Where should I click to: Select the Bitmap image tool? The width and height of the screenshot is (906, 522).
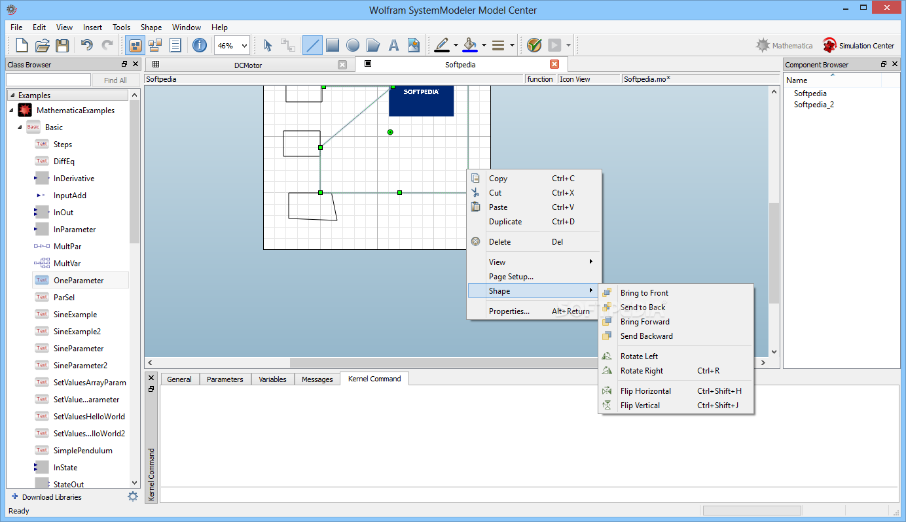414,45
